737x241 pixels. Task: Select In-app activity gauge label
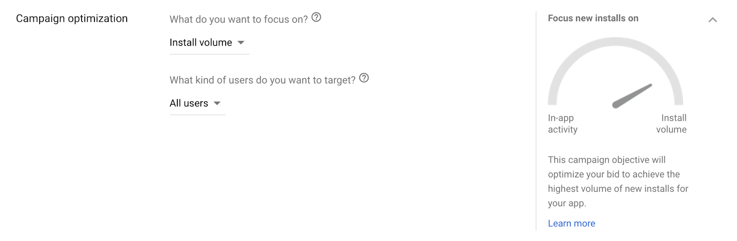562,123
